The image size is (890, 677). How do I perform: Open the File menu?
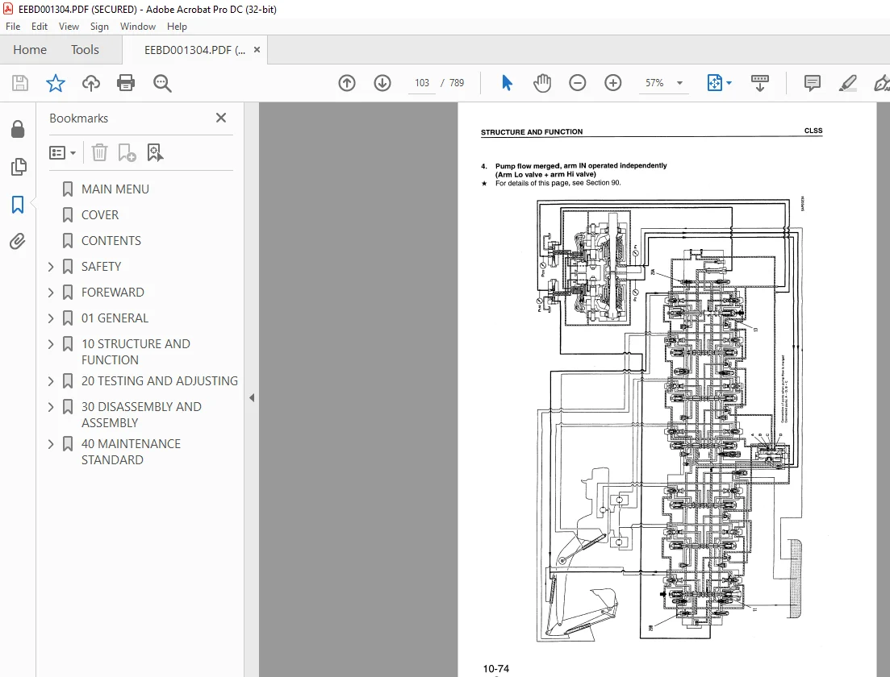coord(13,26)
